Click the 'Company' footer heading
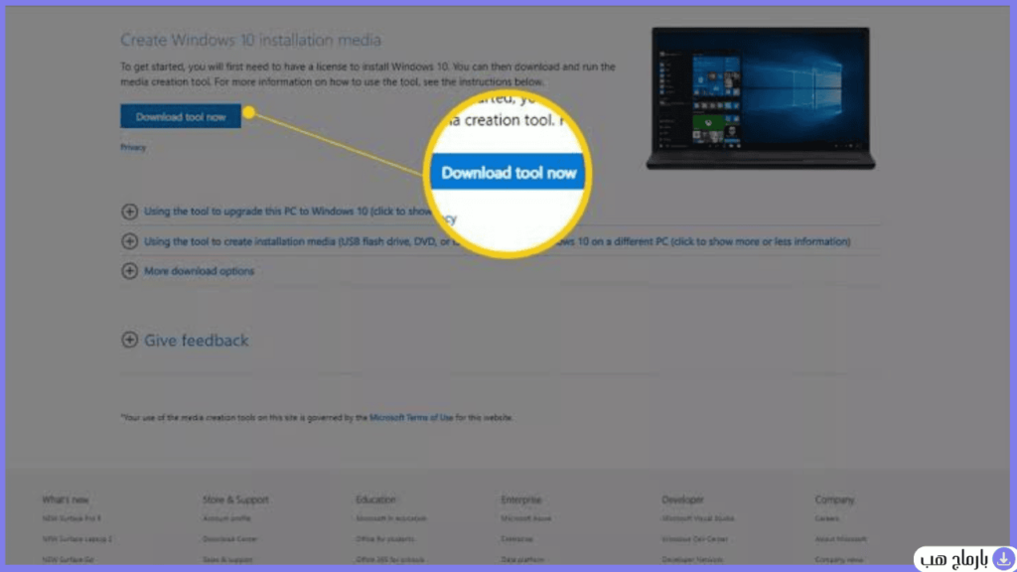This screenshot has width=1017, height=572. (x=834, y=500)
